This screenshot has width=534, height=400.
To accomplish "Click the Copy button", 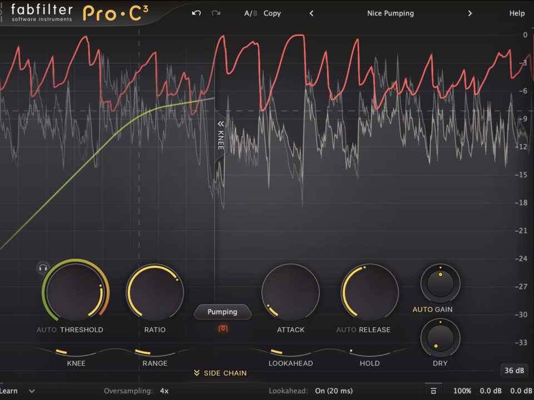I will pos(272,13).
